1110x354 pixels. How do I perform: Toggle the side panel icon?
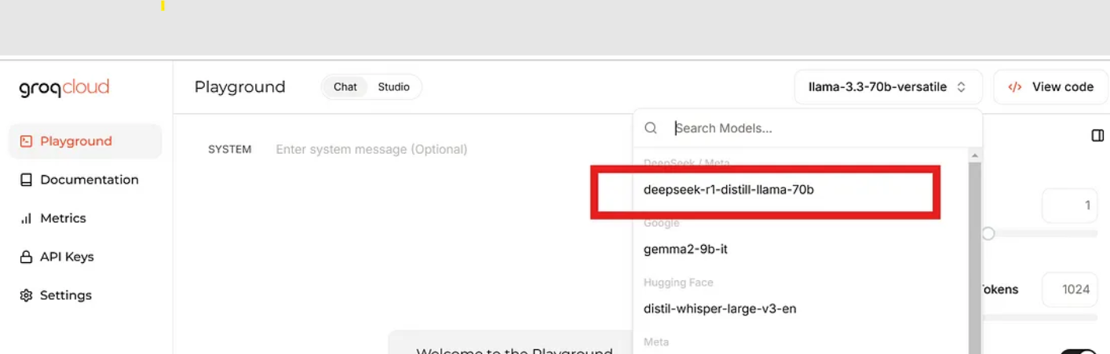pos(1097,136)
